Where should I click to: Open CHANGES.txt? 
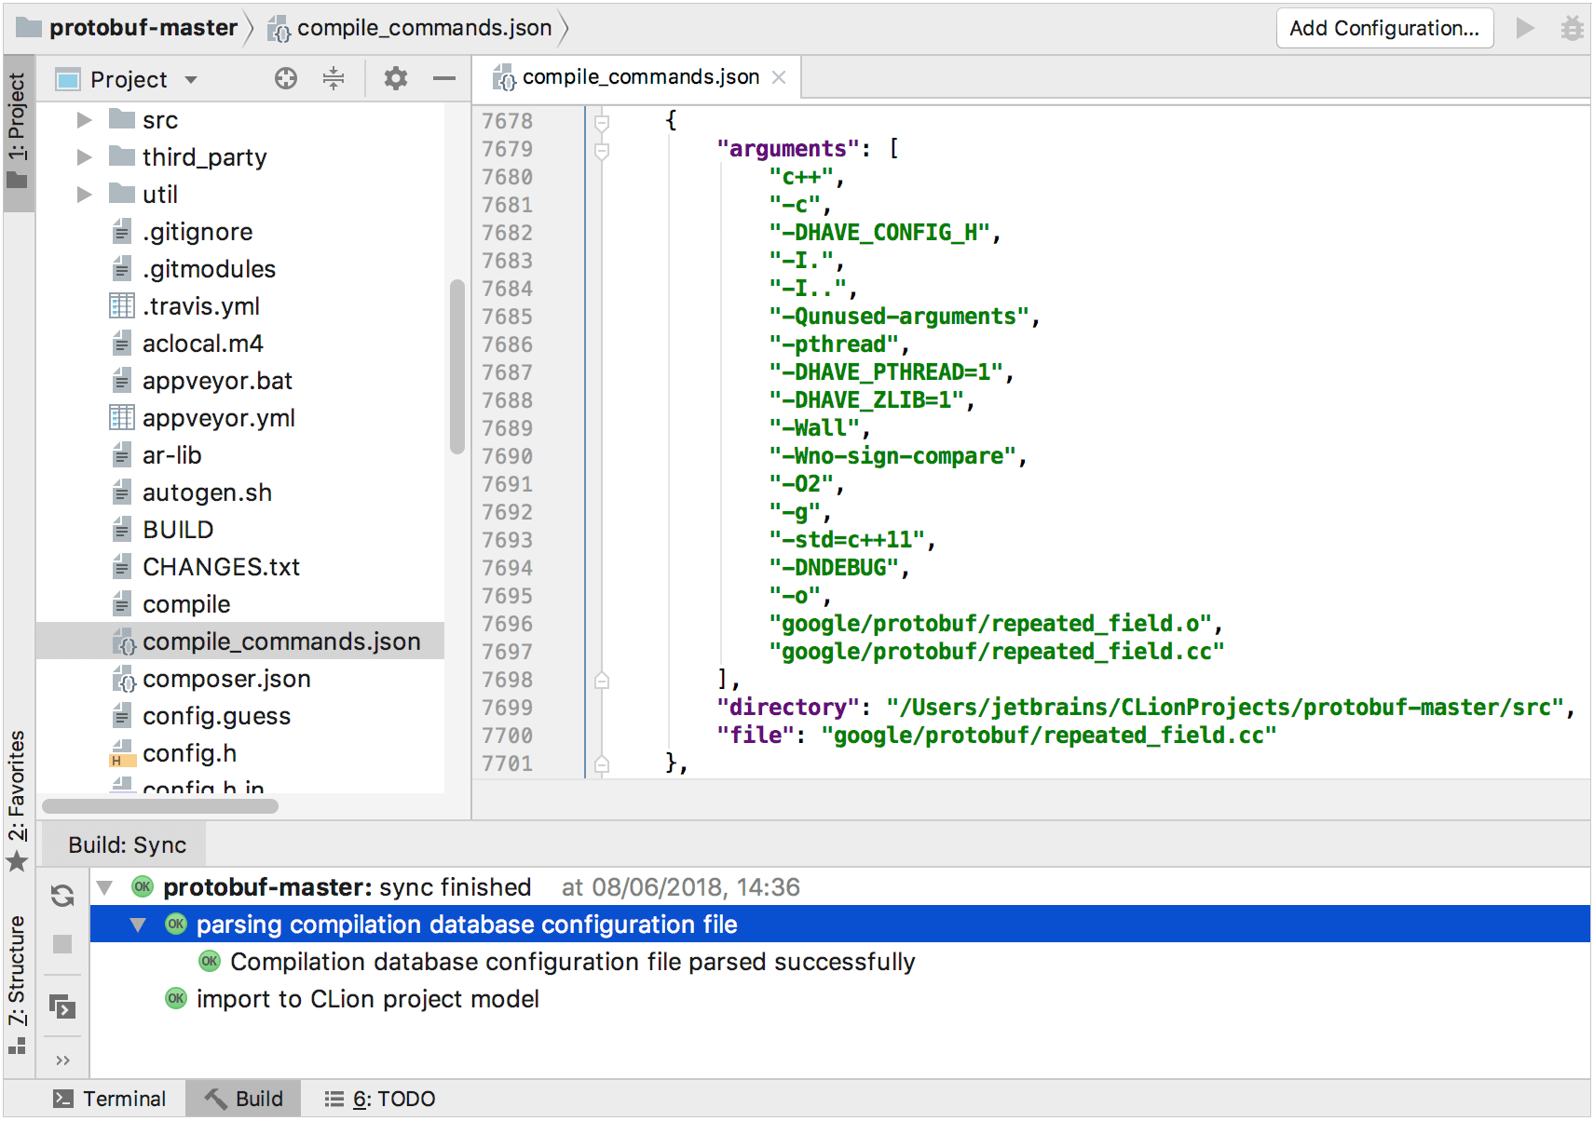pyautogui.click(x=221, y=567)
